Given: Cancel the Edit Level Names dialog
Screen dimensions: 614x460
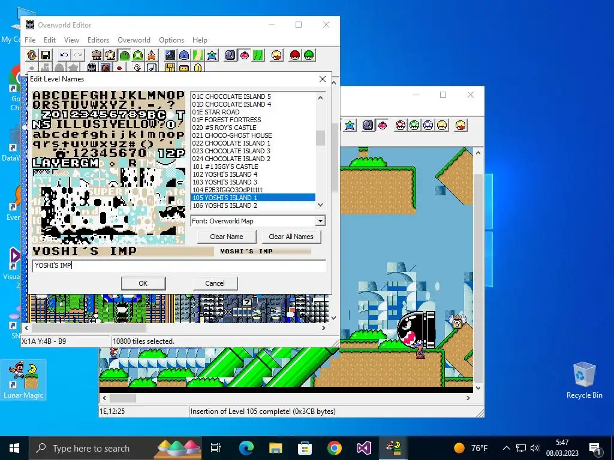Looking at the screenshot, I should pos(215,283).
